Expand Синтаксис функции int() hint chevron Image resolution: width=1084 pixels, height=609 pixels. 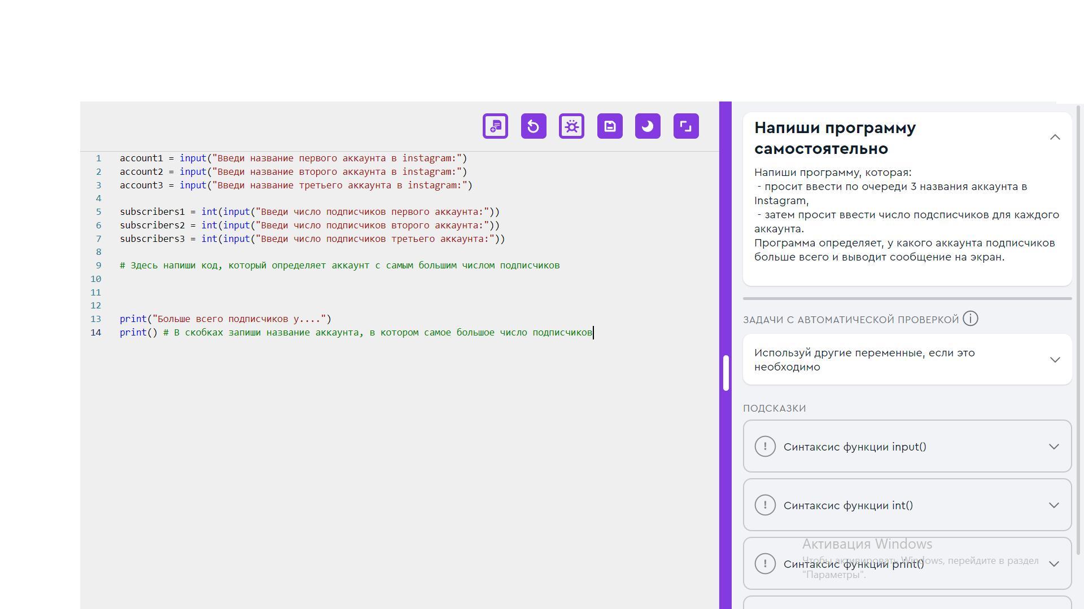point(1054,505)
